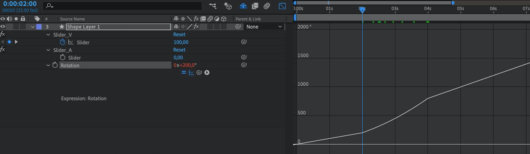530x154 pixels.
Task: Include Slider_V Slider in graph editor set
Action: (x=70, y=42)
